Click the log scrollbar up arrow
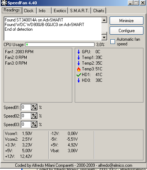The width and height of the screenshot is (147, 170). 104,20
